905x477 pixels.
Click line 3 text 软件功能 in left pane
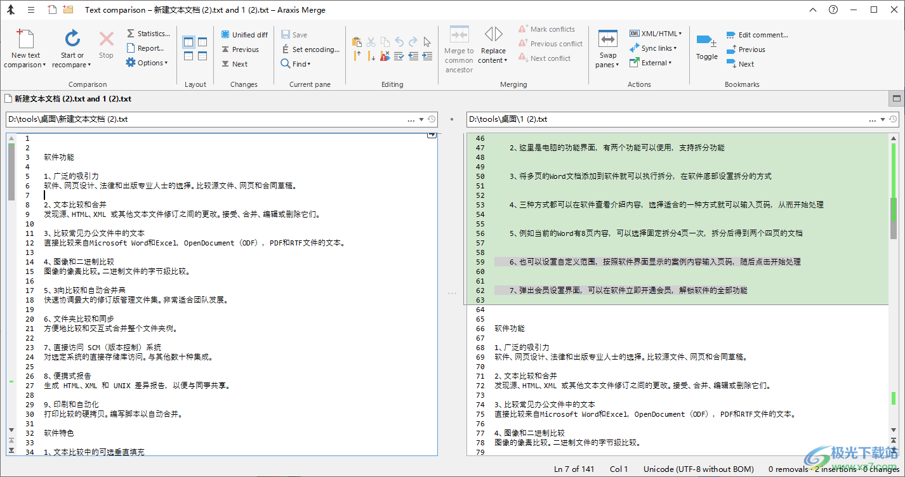tap(59, 157)
